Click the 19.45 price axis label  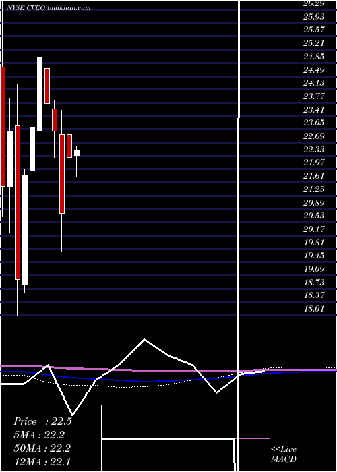[314, 256]
